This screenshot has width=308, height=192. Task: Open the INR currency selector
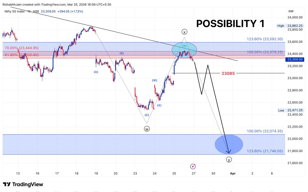click(x=291, y=11)
